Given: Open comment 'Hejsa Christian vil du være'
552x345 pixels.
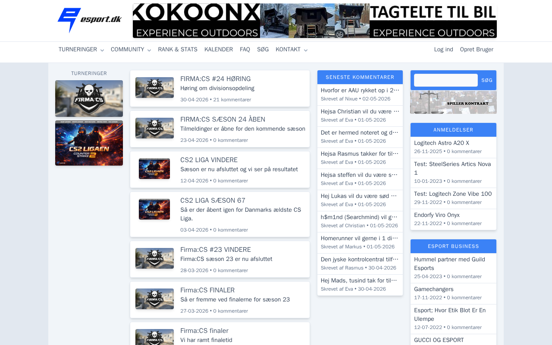Looking at the screenshot, I should 360,112.
